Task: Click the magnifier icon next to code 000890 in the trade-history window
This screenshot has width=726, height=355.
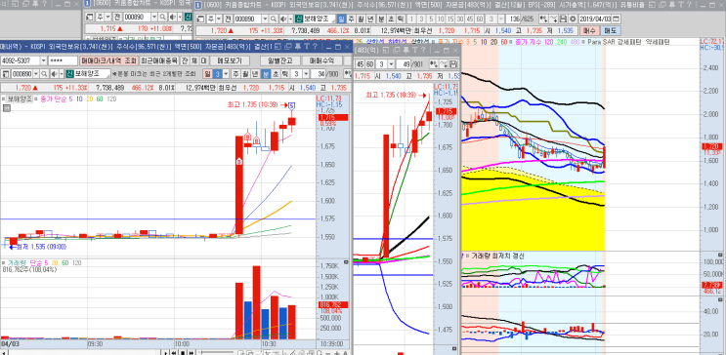Action: point(44,74)
